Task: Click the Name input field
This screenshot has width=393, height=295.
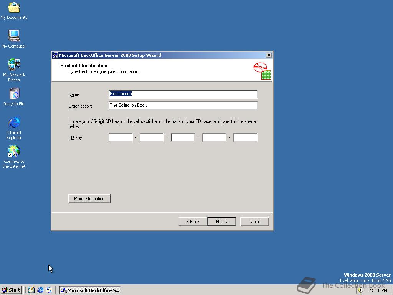Action: 183,94
